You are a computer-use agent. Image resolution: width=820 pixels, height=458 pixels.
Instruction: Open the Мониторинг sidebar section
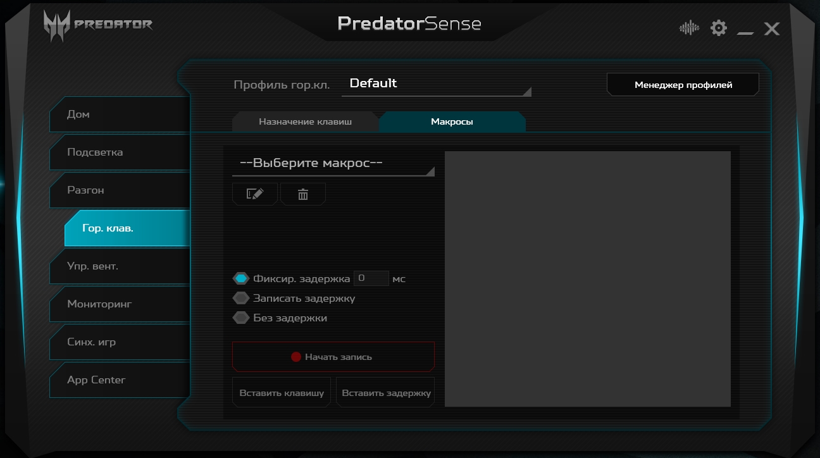[x=120, y=304]
